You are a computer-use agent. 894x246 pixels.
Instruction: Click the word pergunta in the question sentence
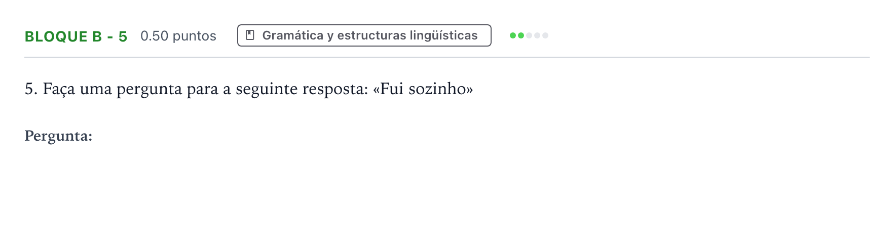pyautogui.click(x=149, y=90)
